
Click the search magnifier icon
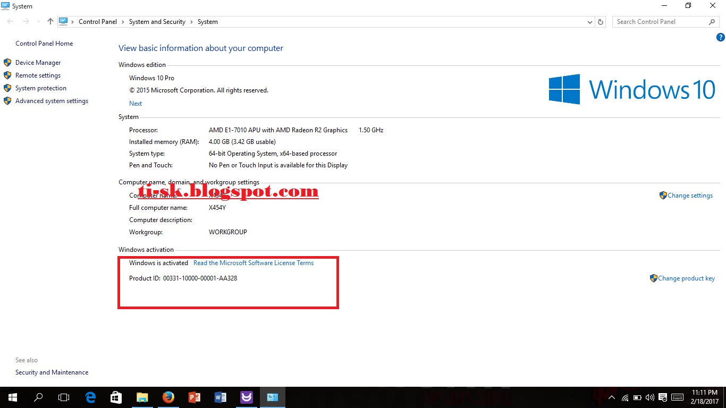pyautogui.click(x=712, y=22)
